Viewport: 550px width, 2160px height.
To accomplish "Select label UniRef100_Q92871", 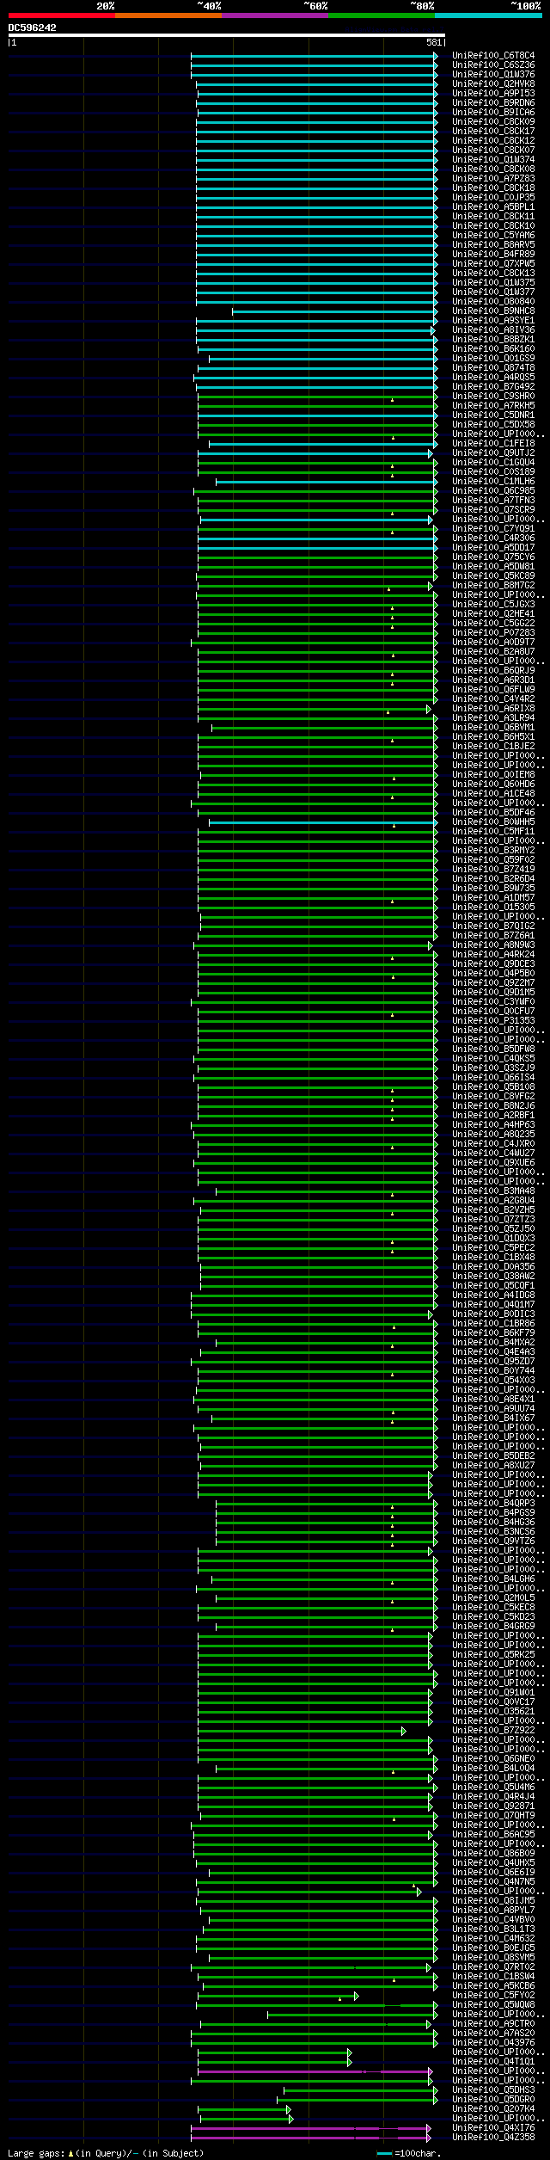I will [493, 1806].
